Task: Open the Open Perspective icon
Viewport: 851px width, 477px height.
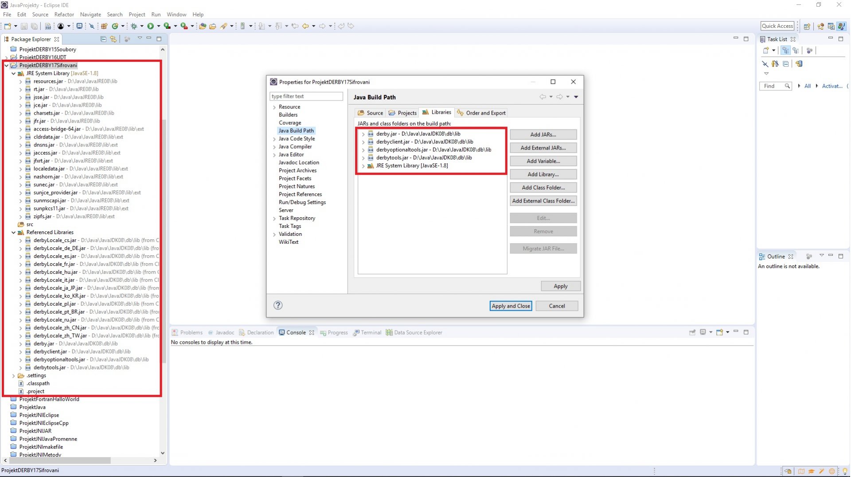Action: [x=807, y=26]
